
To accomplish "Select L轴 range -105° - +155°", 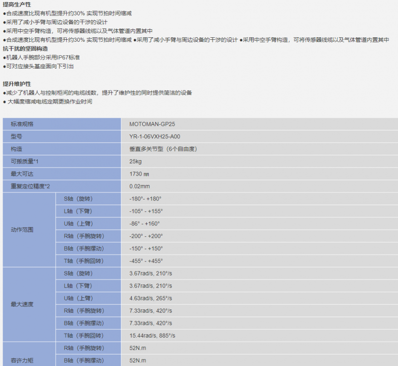I will (146, 211).
